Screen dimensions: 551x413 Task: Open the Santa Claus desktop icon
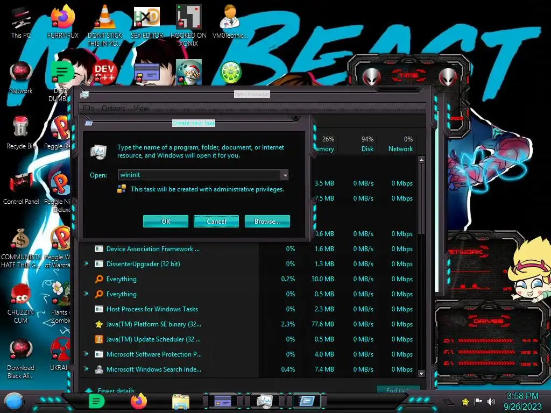pos(188,73)
